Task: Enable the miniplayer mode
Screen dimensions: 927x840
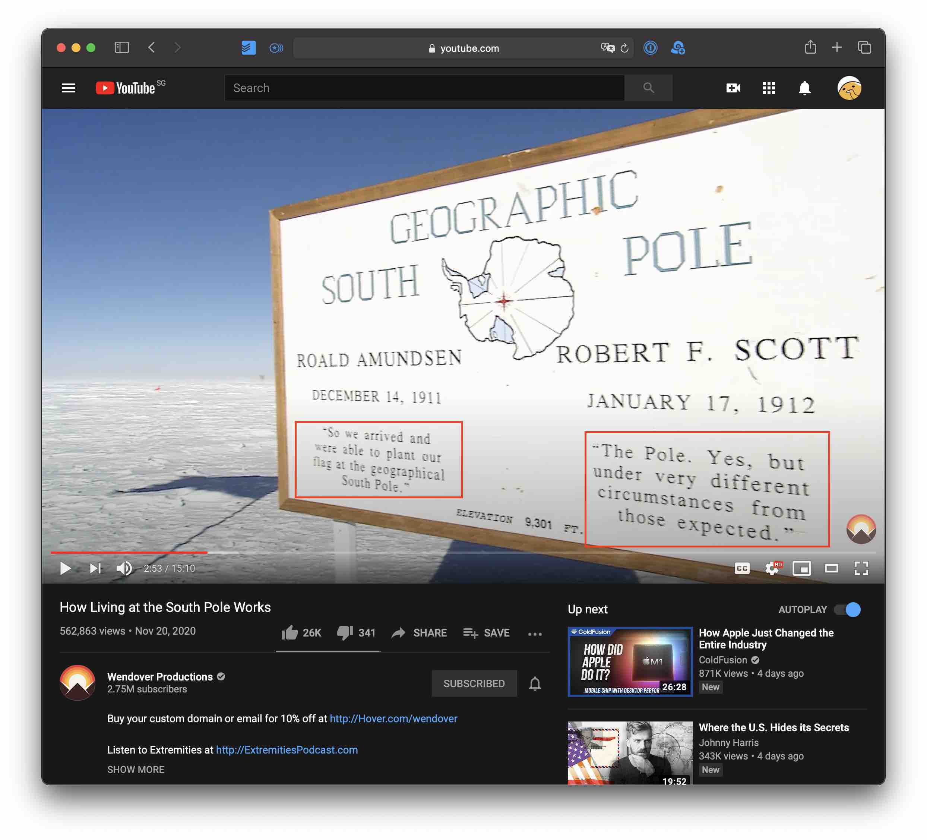Action: (801, 569)
